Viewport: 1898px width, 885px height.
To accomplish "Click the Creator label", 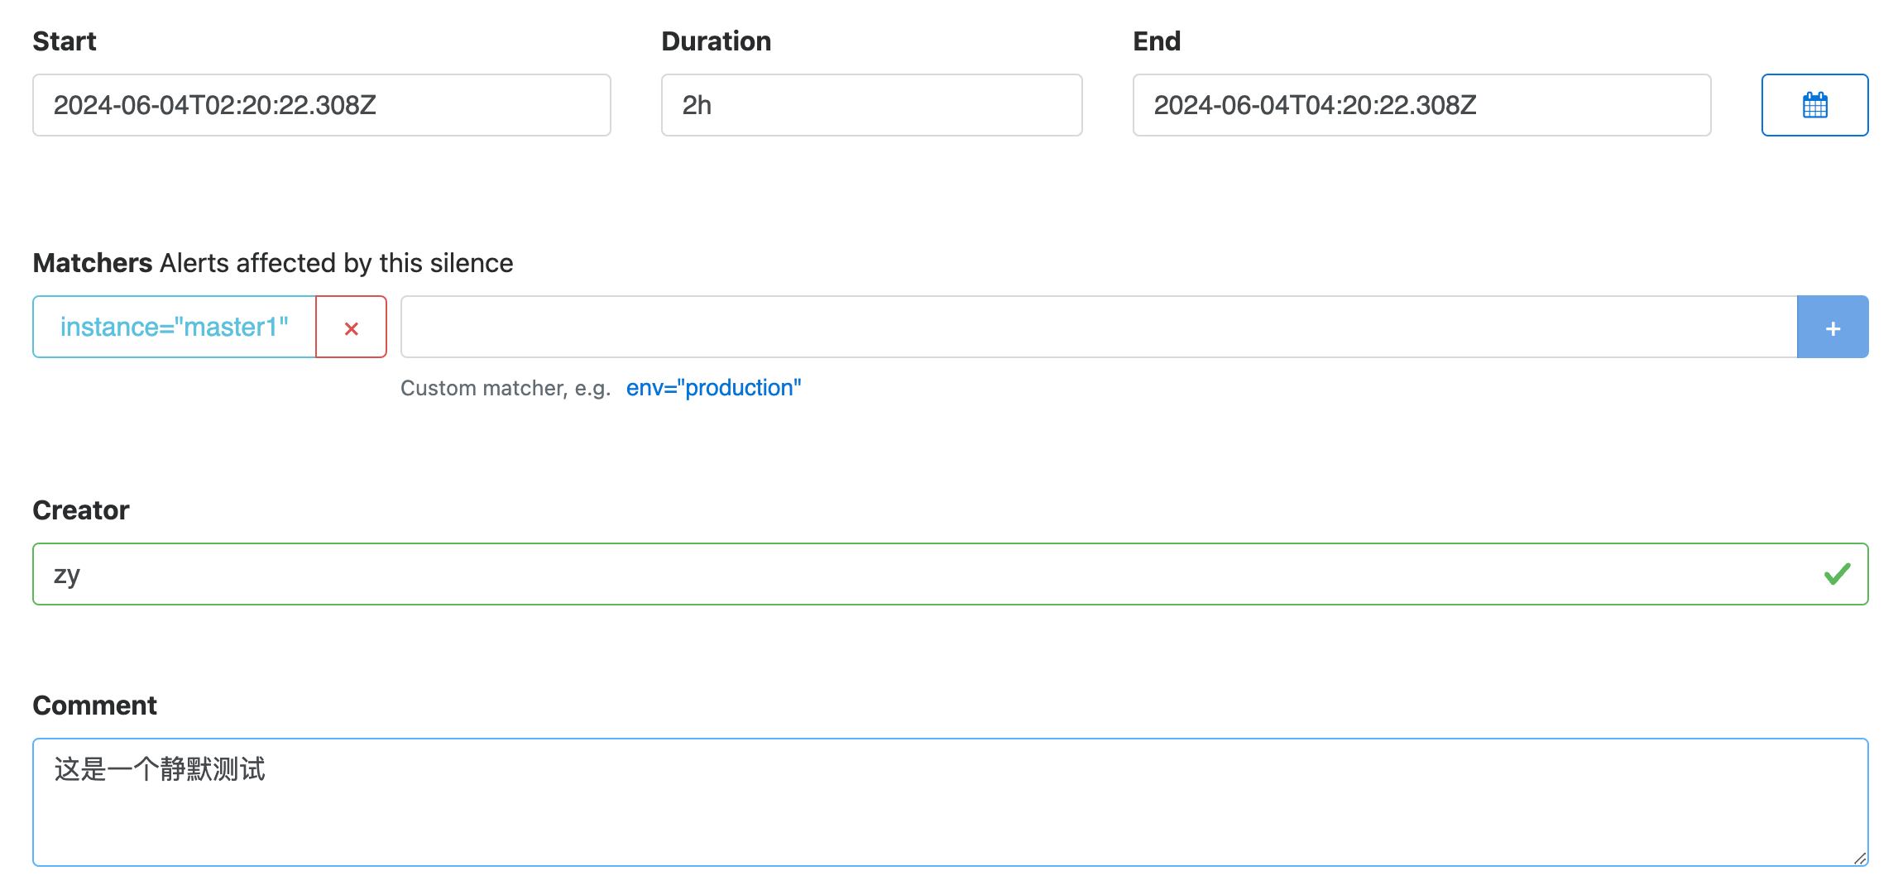I will [x=81, y=510].
